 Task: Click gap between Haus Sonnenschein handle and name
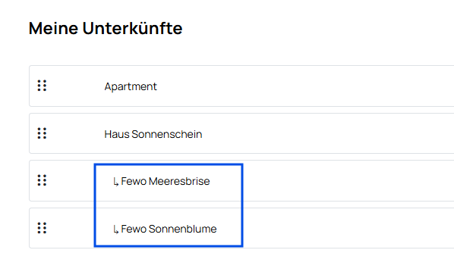pos(75,133)
